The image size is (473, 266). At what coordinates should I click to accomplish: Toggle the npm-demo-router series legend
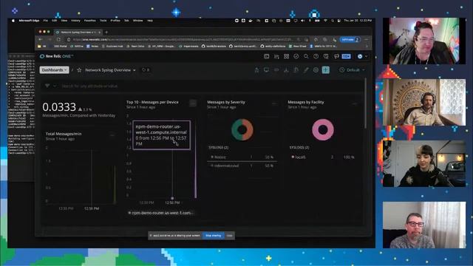coord(161,213)
